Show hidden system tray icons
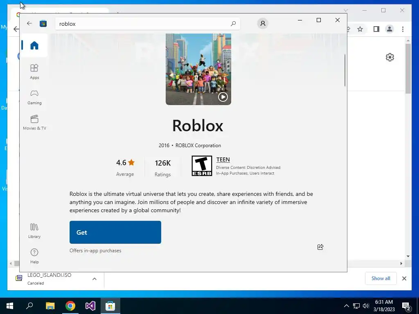This screenshot has width=419, height=314. (x=346, y=306)
